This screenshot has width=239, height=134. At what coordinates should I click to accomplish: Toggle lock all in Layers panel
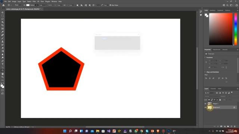(x=220, y=100)
